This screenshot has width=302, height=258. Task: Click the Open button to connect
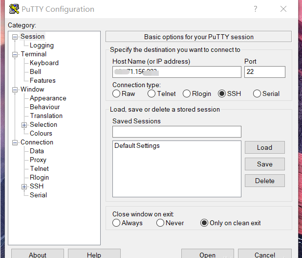pyautogui.click(x=207, y=254)
